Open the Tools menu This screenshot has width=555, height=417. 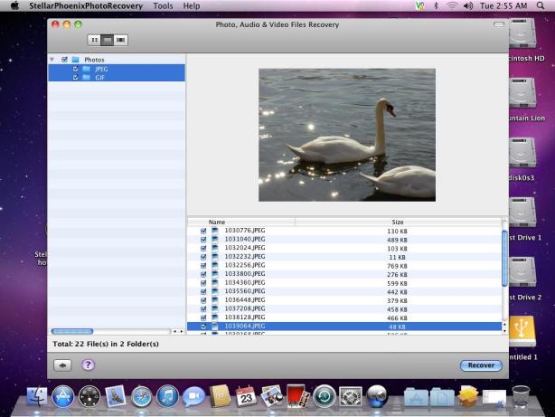click(163, 6)
